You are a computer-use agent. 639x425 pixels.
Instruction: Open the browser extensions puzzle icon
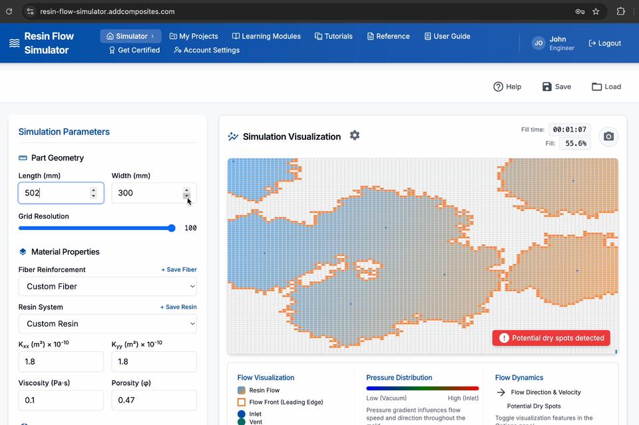tap(620, 11)
